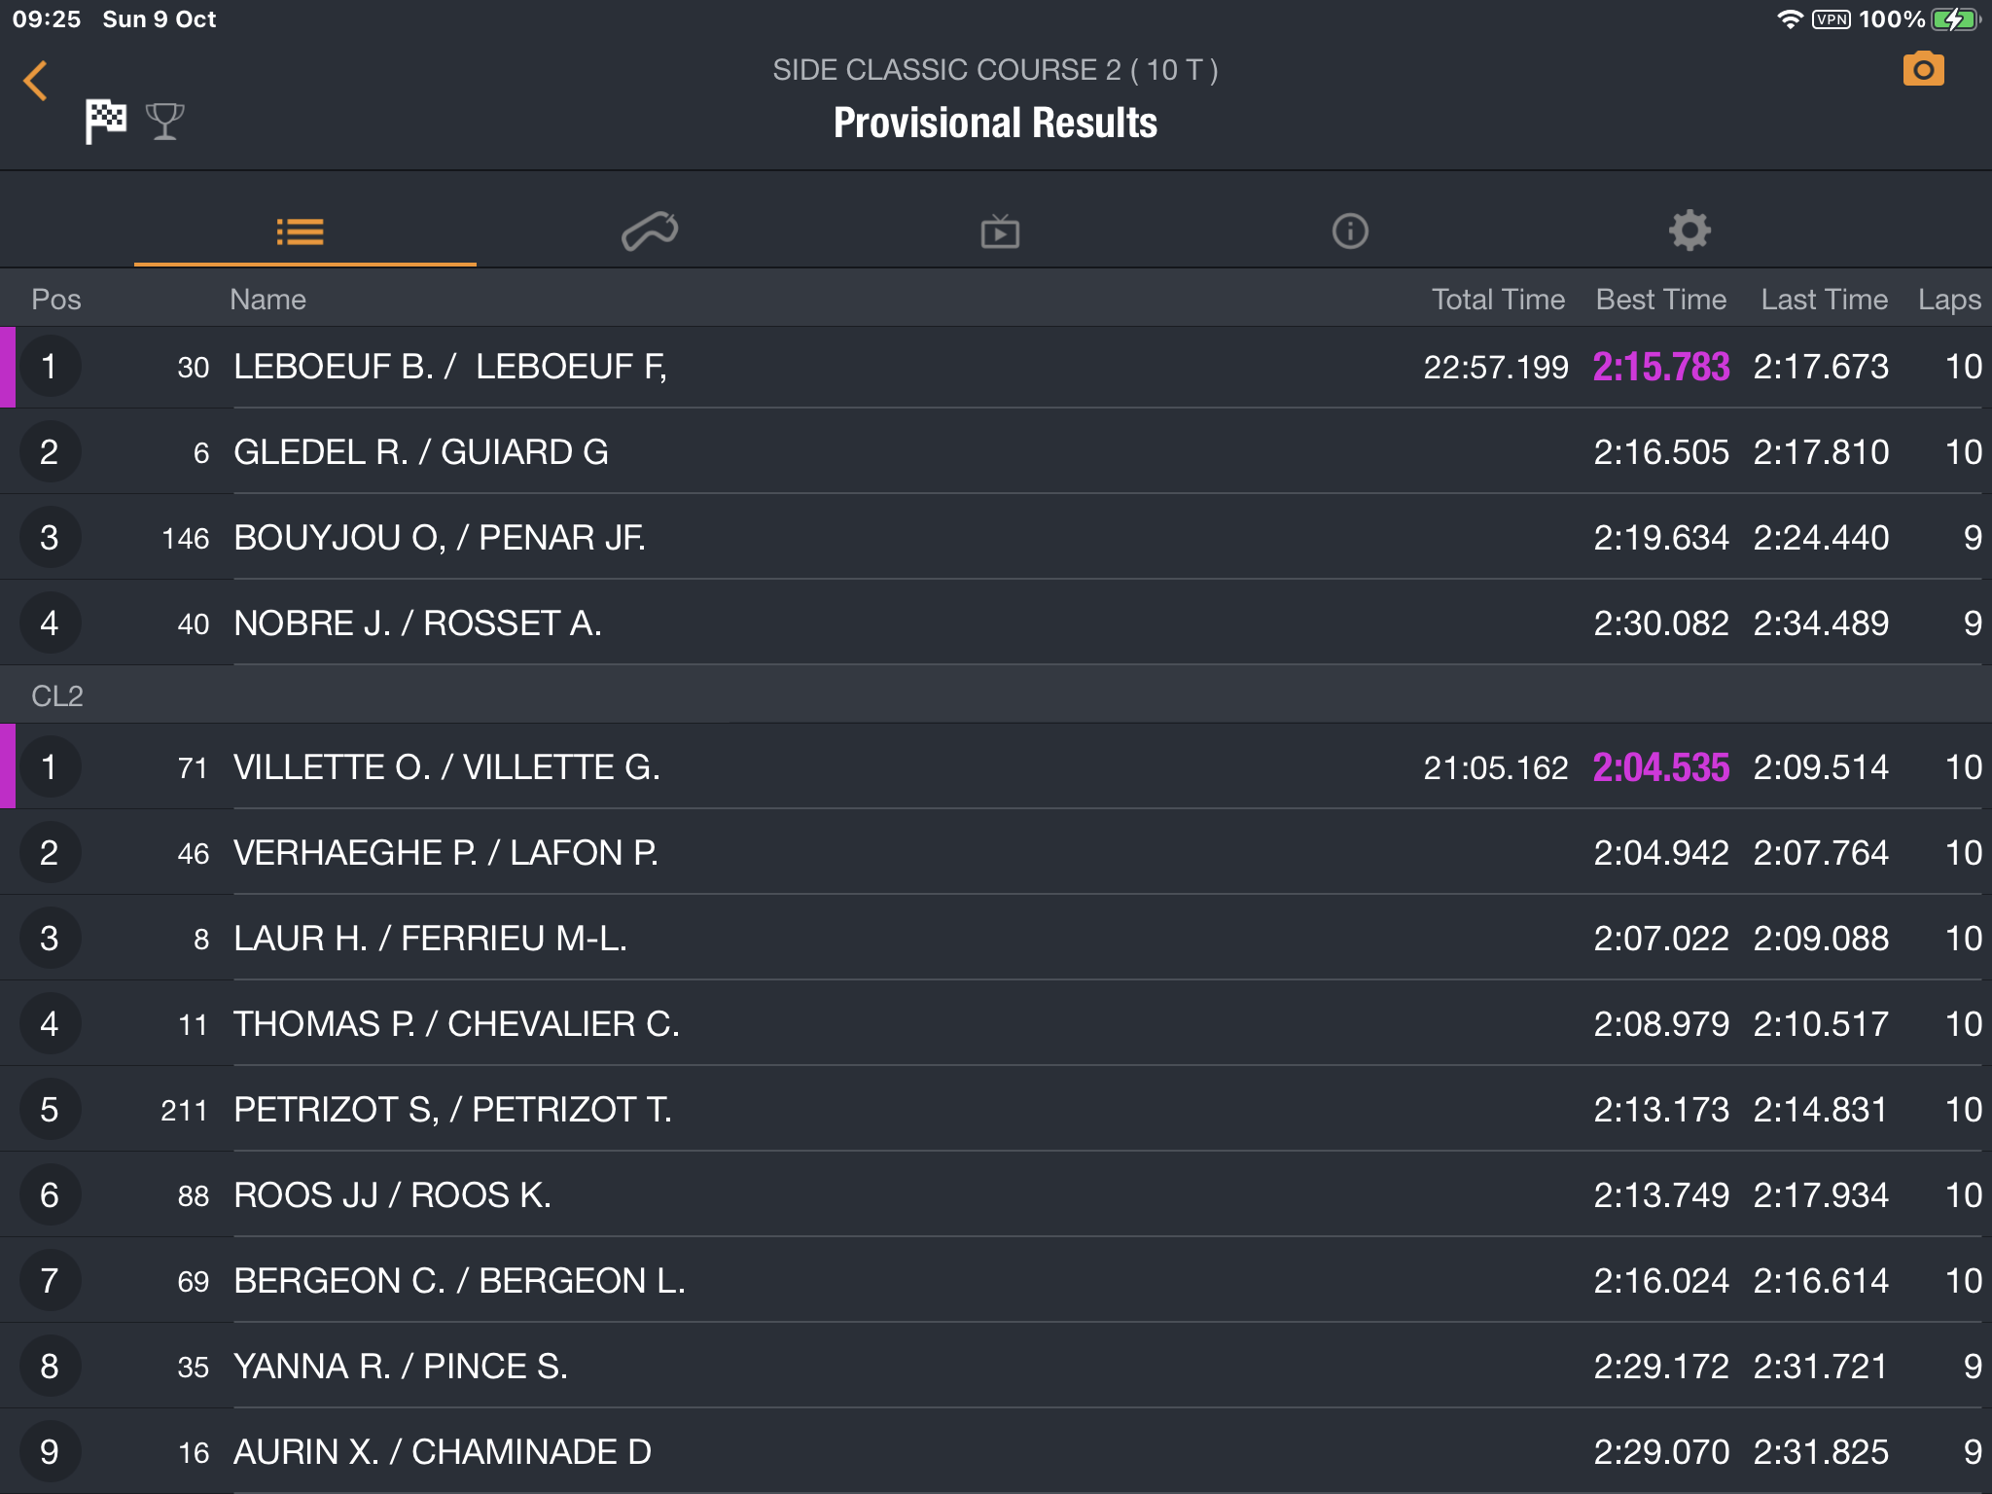Tap last time 2:09.088
This screenshot has width=1992, height=1494.
point(1821,939)
